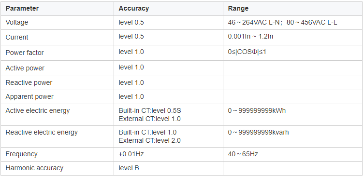Select the Frequency row label

(x=21, y=154)
